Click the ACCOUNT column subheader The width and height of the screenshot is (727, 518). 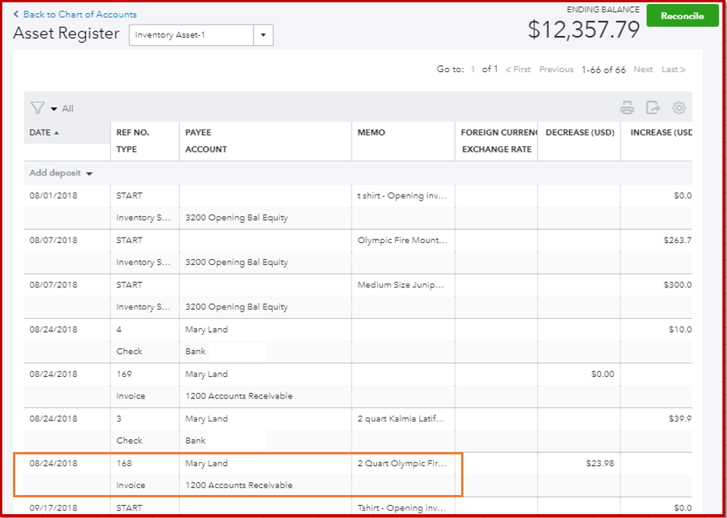pos(206,149)
